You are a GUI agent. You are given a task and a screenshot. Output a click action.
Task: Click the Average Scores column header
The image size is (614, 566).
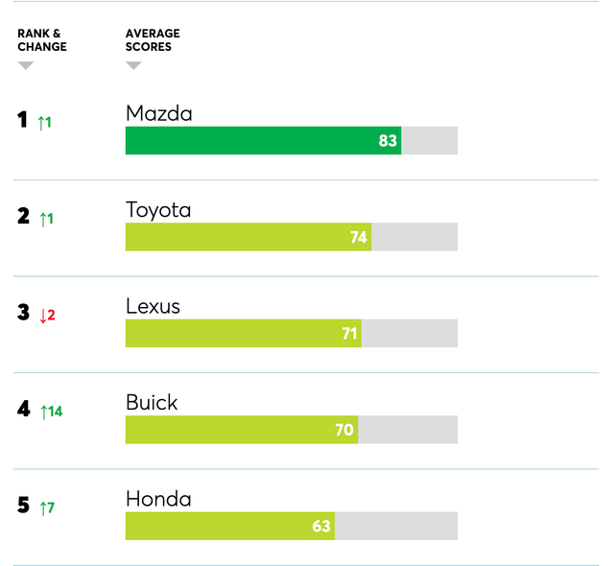point(153,40)
